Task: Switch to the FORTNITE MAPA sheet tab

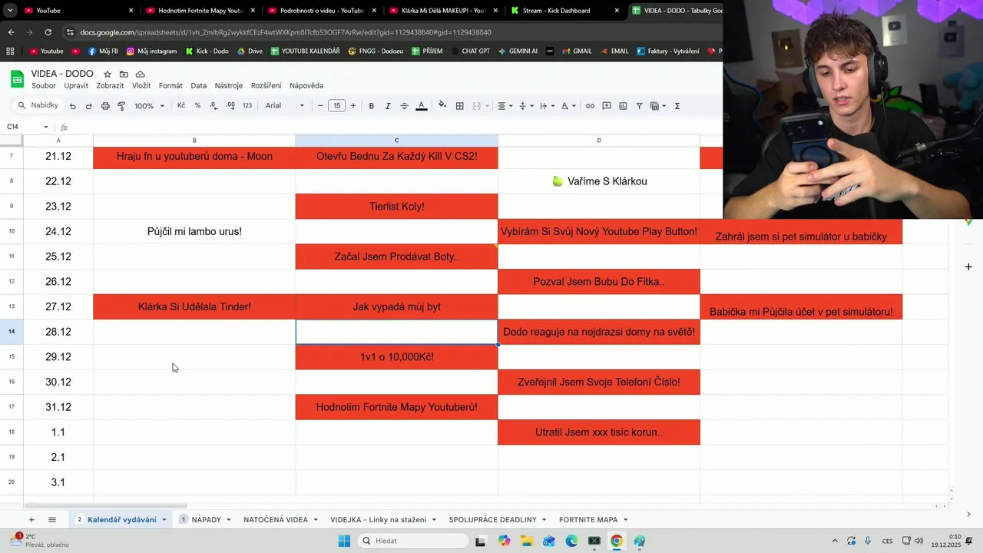Action: pos(588,520)
